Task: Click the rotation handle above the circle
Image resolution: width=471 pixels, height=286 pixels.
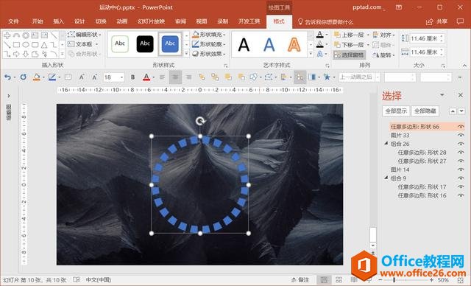Action: (x=200, y=121)
